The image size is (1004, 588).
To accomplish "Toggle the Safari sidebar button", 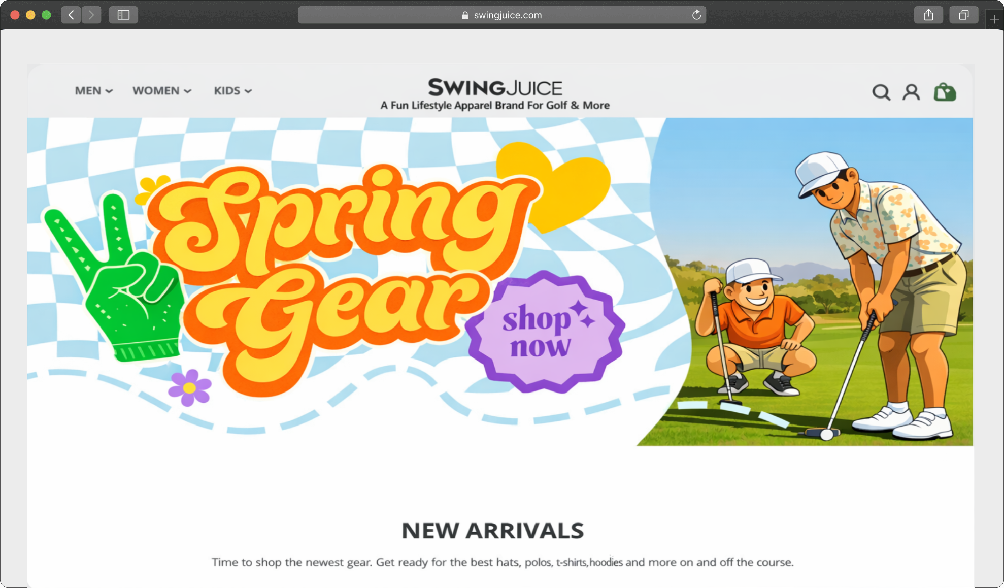I will point(123,15).
